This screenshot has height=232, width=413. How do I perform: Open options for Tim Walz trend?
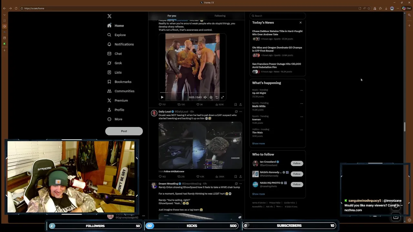[x=302, y=130]
